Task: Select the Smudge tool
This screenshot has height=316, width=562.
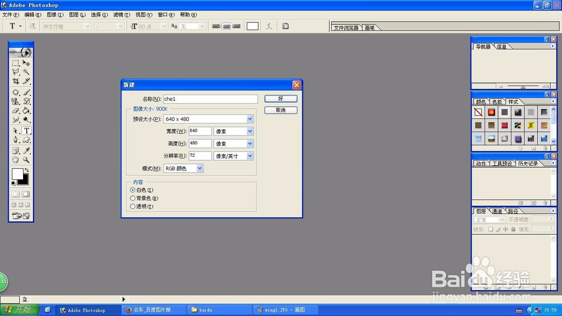Action: click(x=15, y=120)
